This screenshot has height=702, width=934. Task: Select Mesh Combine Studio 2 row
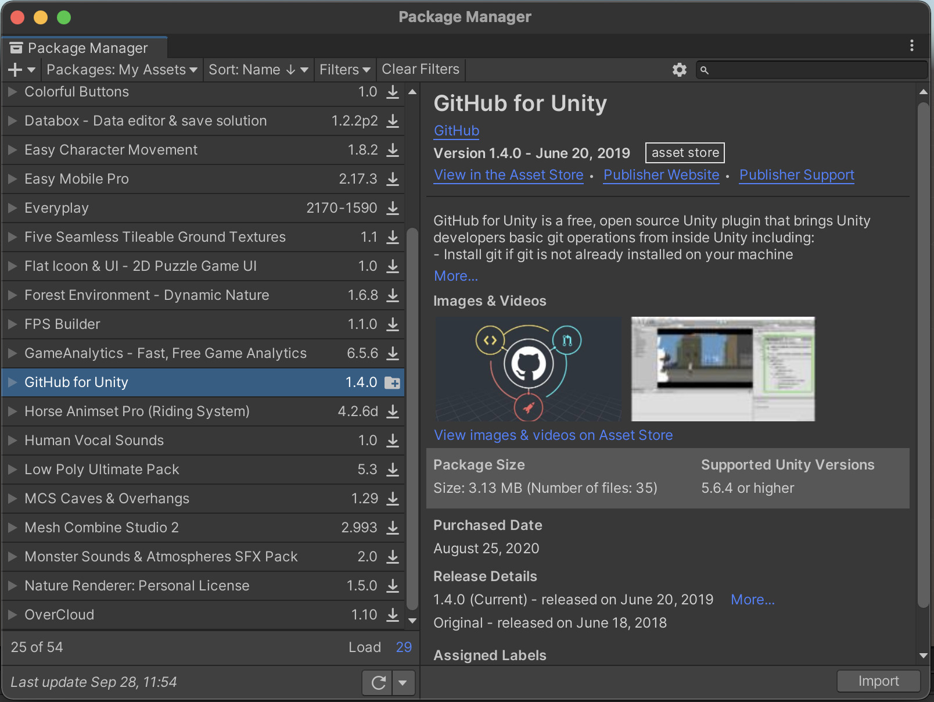203,528
